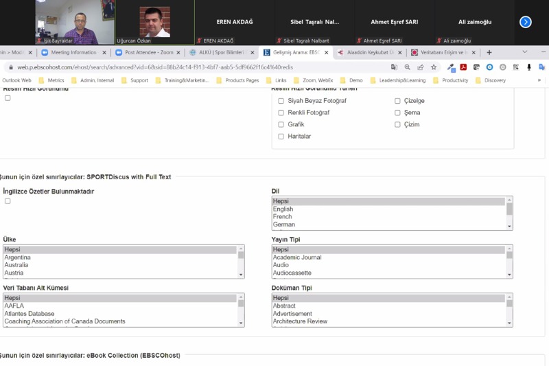Click the zoom magnifier icon in address bar

[408, 67]
